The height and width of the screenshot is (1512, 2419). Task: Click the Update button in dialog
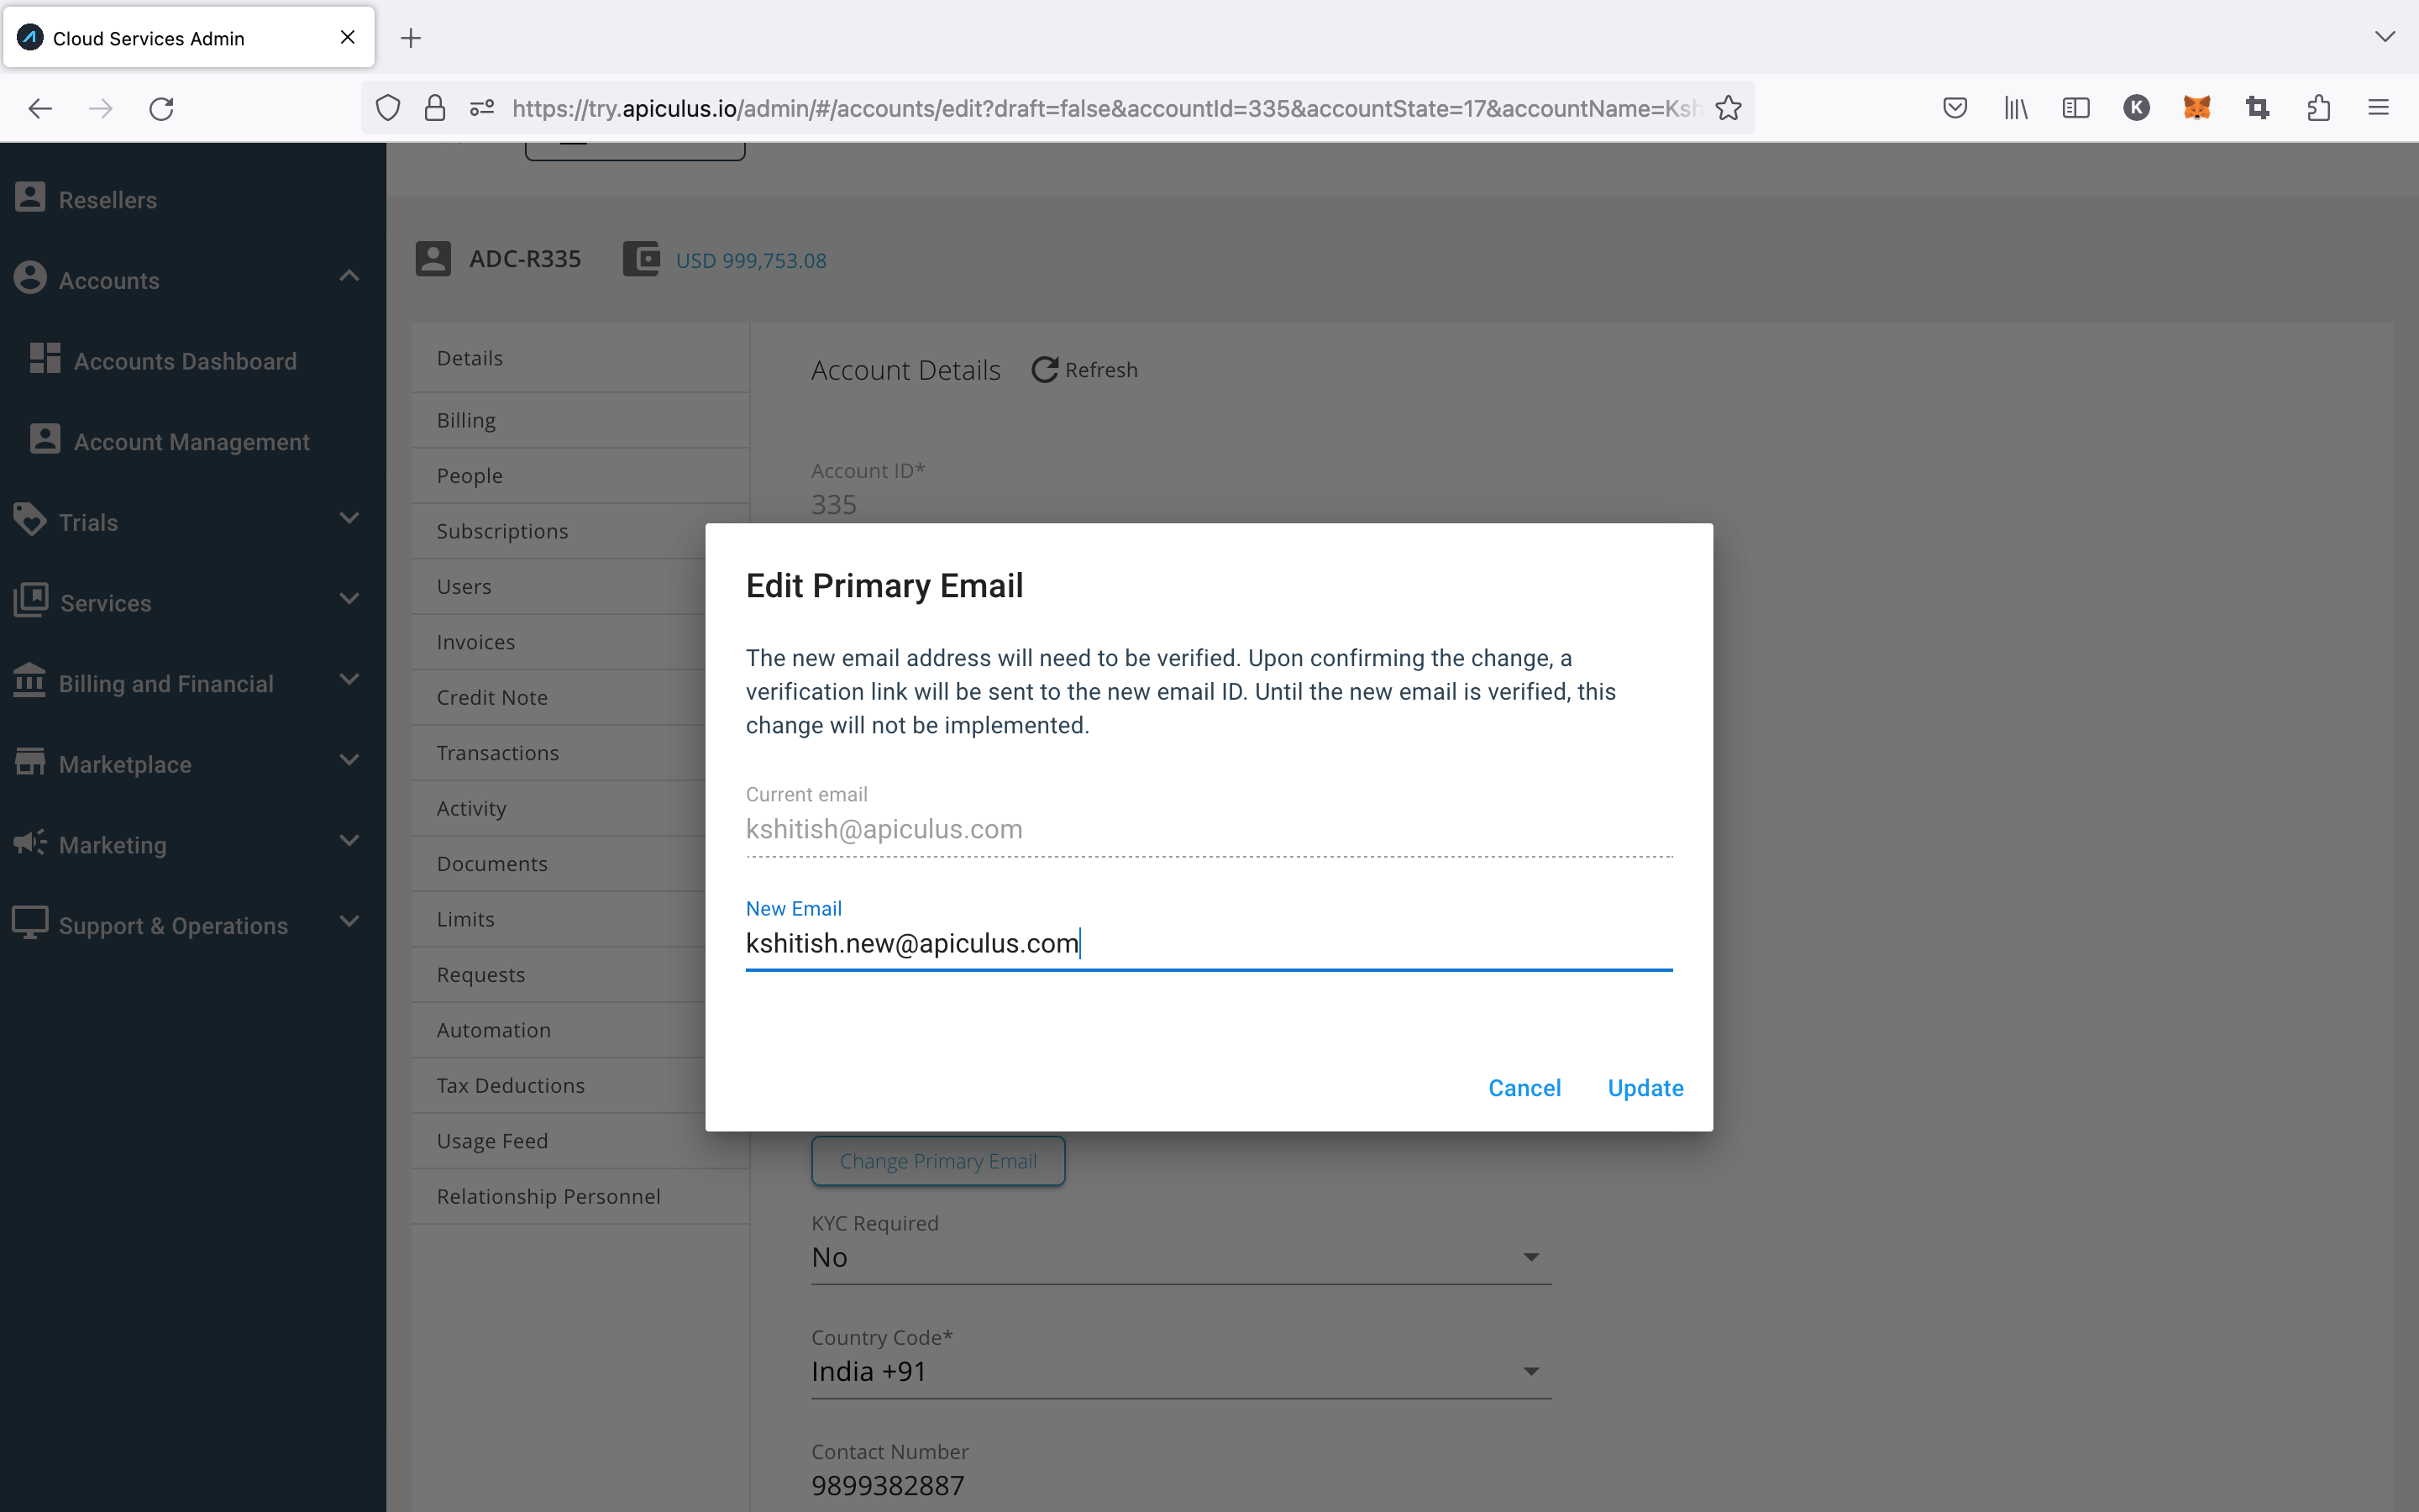[x=1645, y=1088]
